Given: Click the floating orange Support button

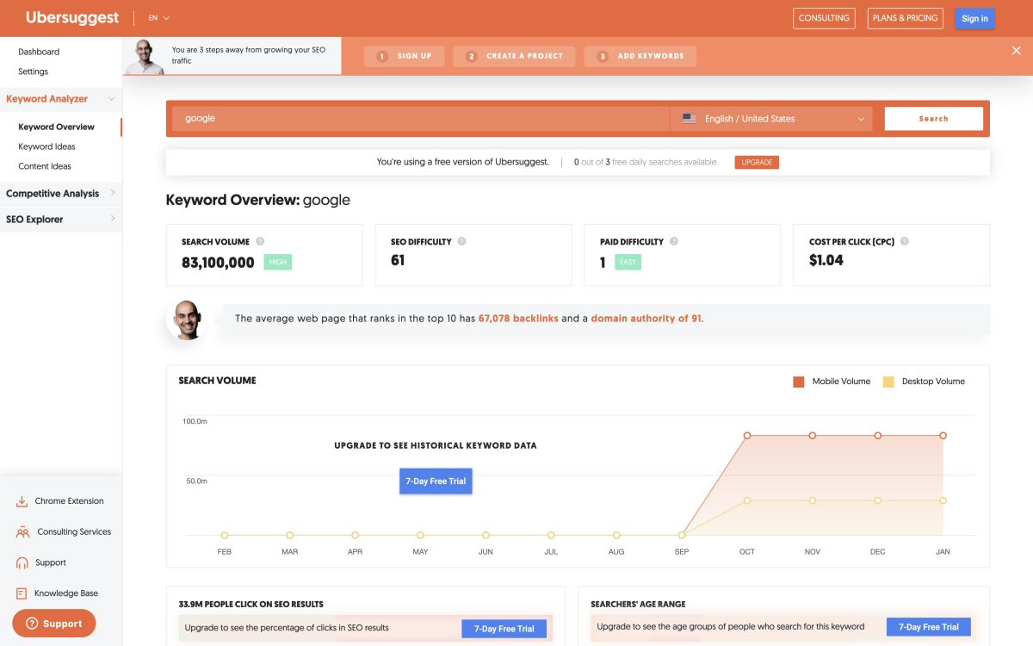Looking at the screenshot, I should click(53, 624).
